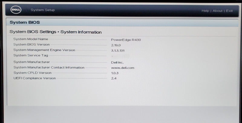Click the 1.0.3 CPLD version value
242x123 pixels.
(x=115, y=73)
